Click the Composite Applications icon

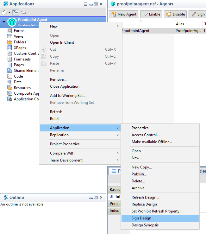point(9,93)
